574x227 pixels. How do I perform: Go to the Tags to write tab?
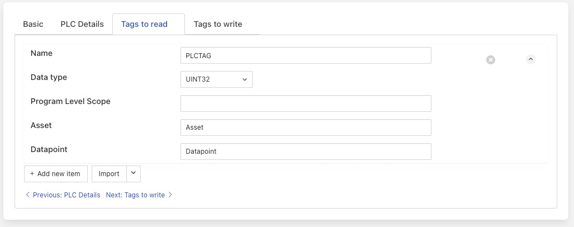[x=218, y=24]
